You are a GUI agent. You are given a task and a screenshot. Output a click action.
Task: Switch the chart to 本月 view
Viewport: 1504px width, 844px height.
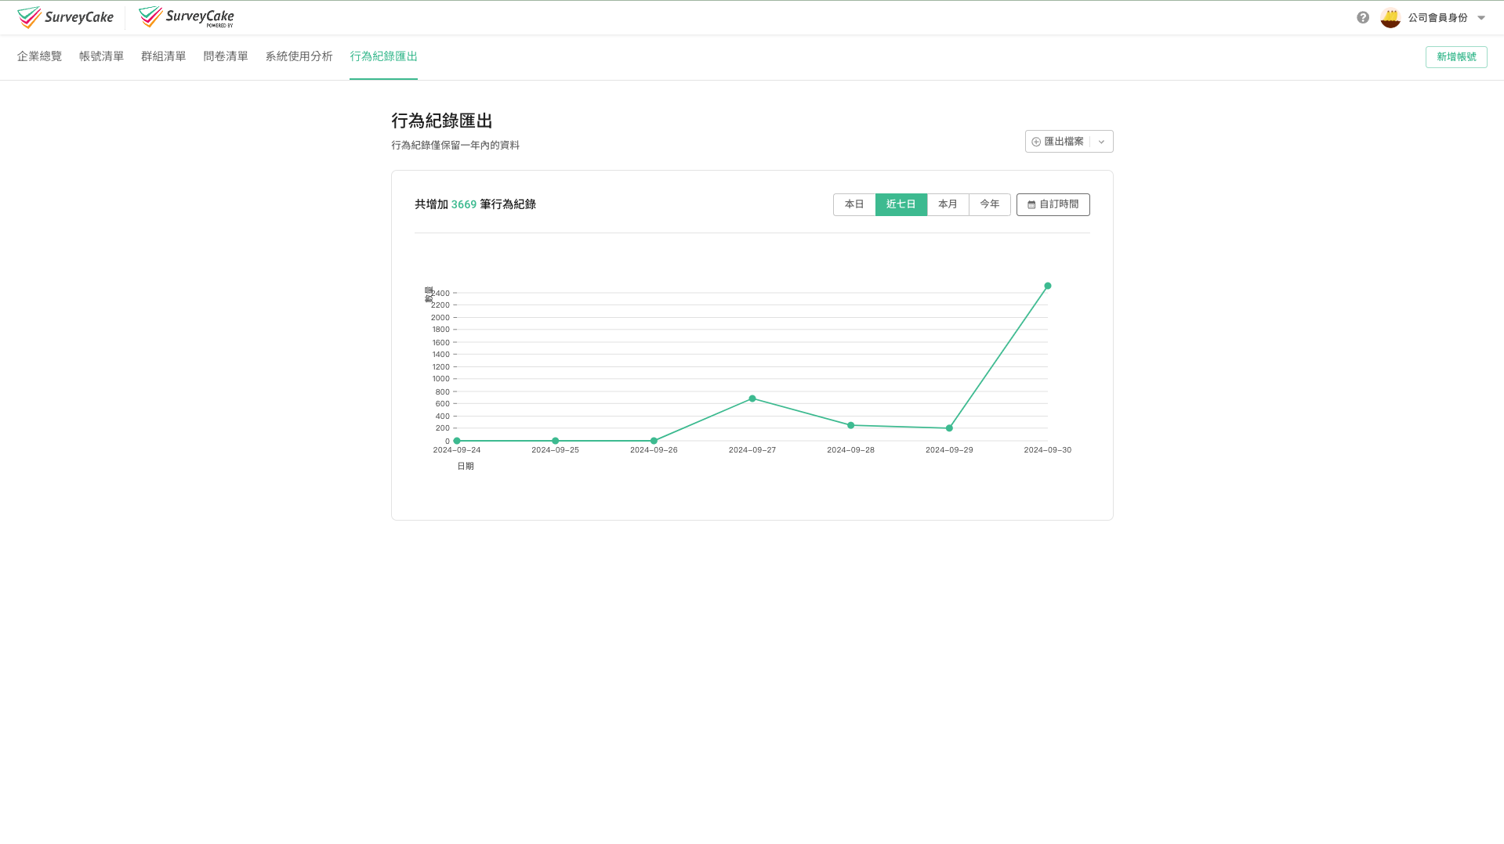coord(948,204)
